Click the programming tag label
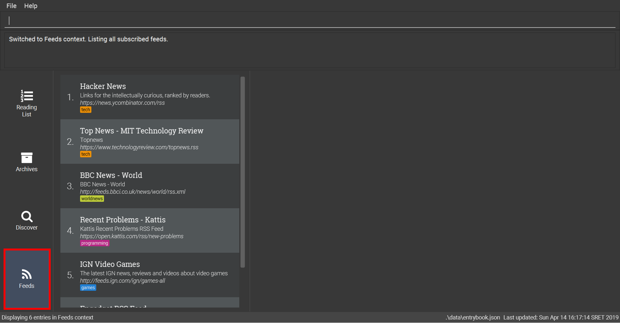Image resolution: width=620 pixels, height=323 pixels. pos(95,243)
